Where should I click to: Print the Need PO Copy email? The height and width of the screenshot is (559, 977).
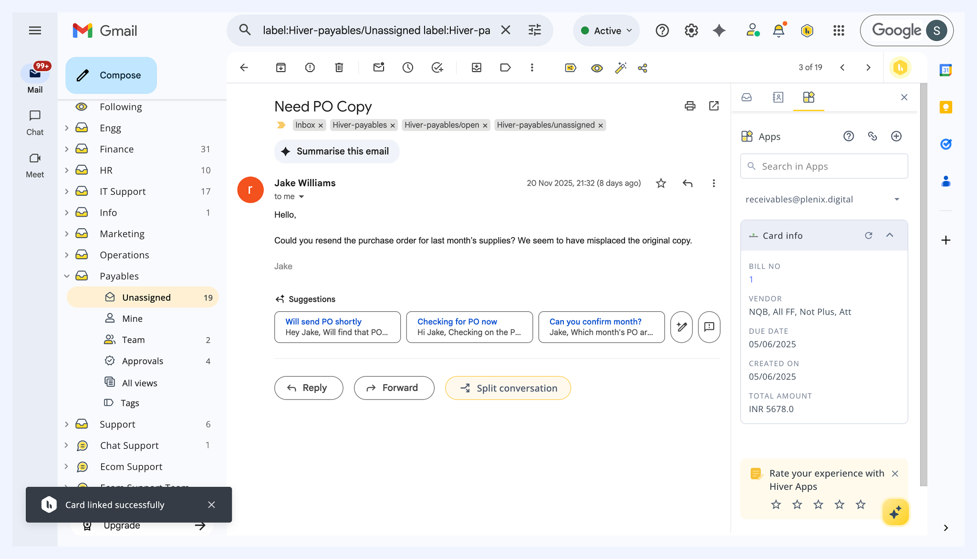[690, 106]
